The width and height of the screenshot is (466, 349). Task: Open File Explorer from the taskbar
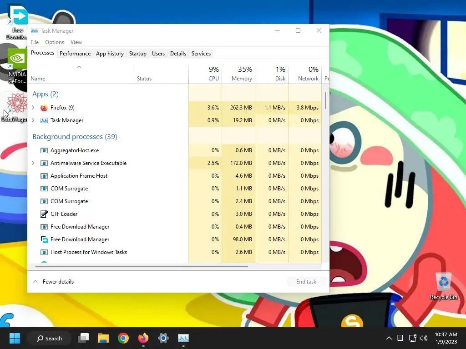[x=103, y=338]
